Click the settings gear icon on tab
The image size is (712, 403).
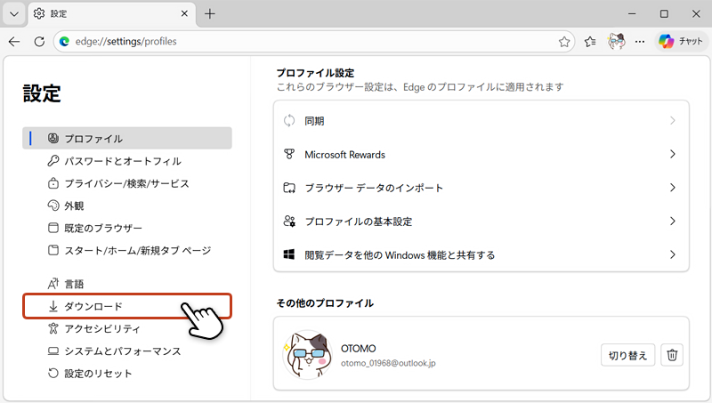tap(39, 13)
